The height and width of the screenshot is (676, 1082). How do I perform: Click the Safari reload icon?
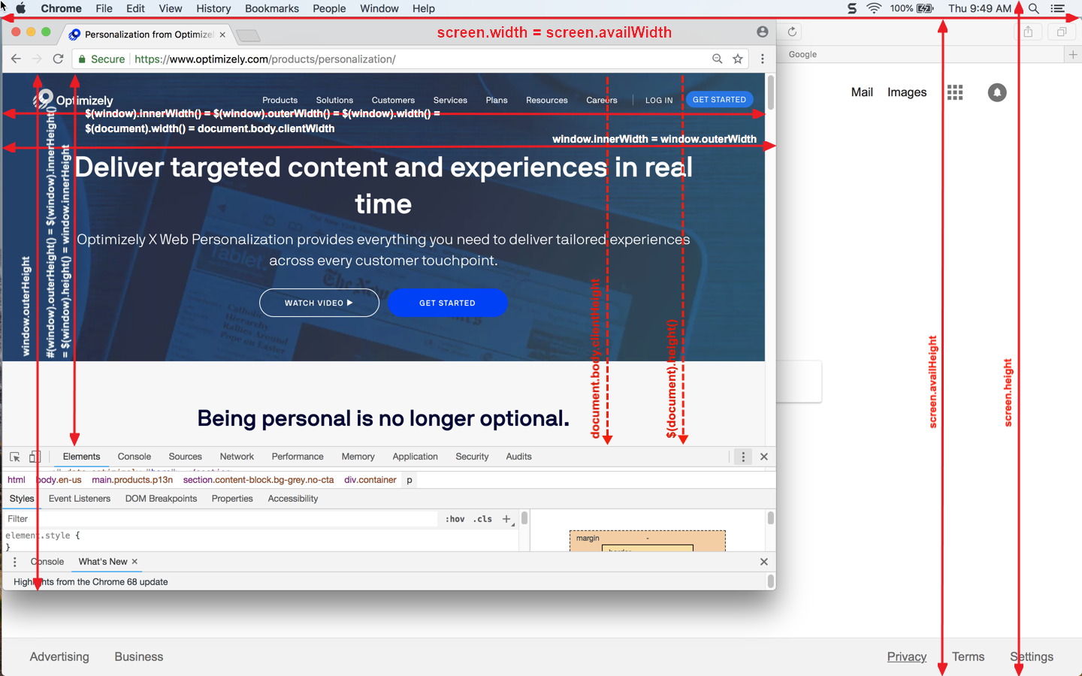(x=792, y=32)
